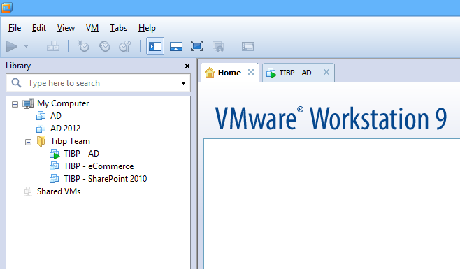
Task: Click the Take Snapshot toolbar icon
Action: click(83, 46)
